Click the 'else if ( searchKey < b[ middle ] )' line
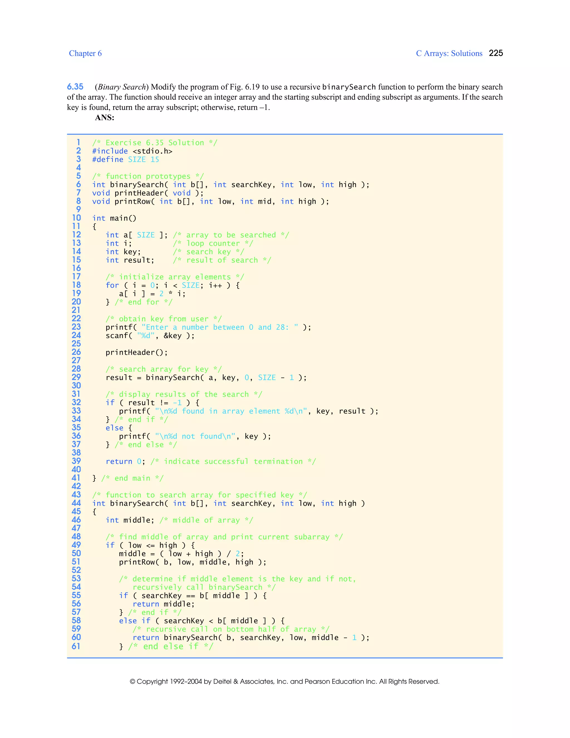The image size is (570, 738). [202, 621]
